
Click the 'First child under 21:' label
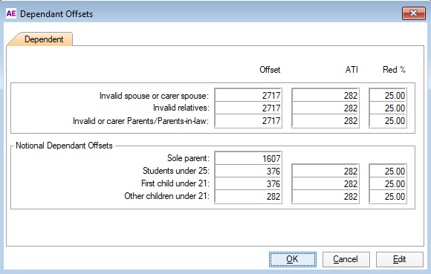tap(175, 183)
